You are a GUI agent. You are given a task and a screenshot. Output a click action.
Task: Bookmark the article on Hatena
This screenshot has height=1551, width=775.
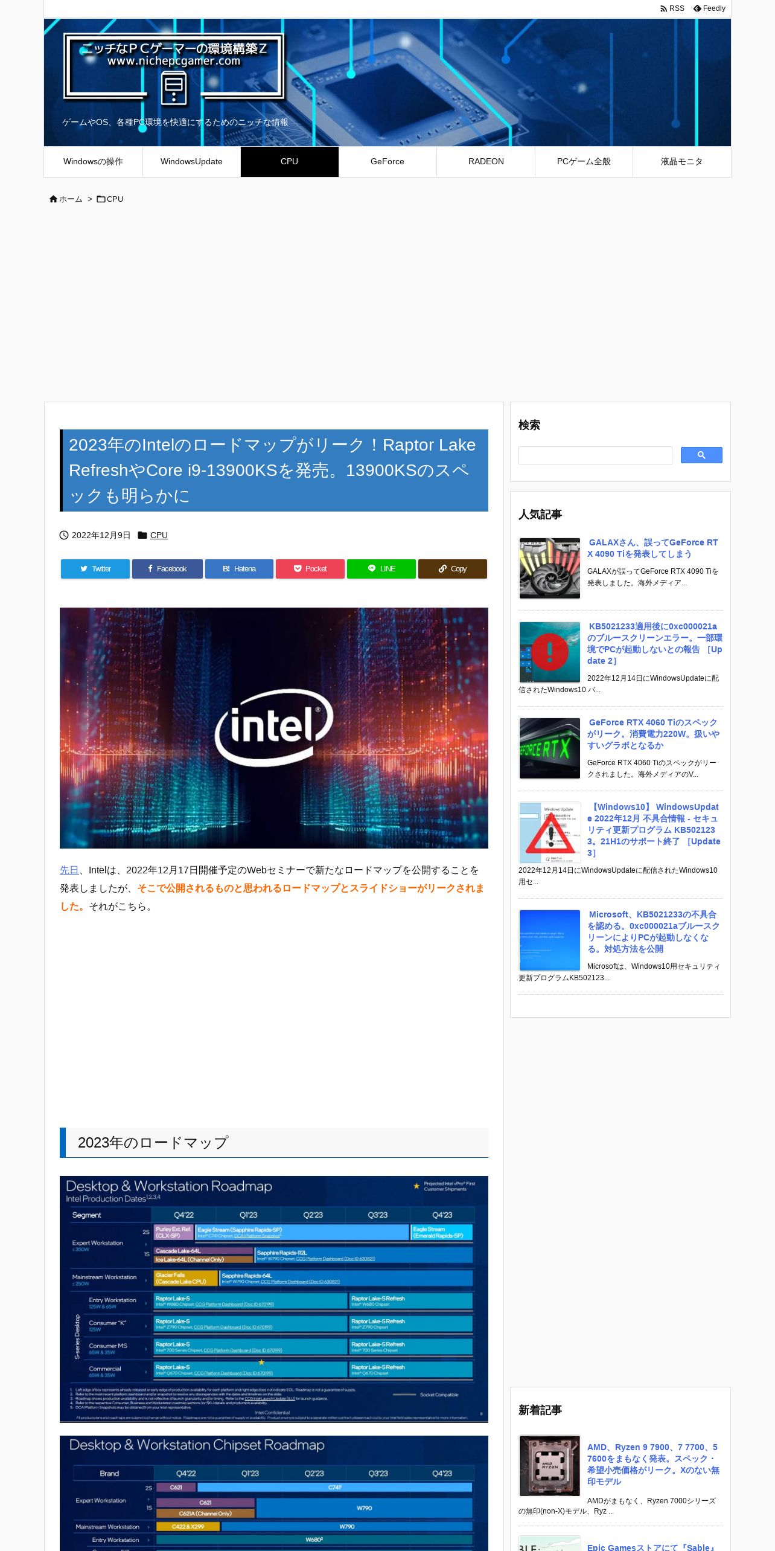(239, 569)
